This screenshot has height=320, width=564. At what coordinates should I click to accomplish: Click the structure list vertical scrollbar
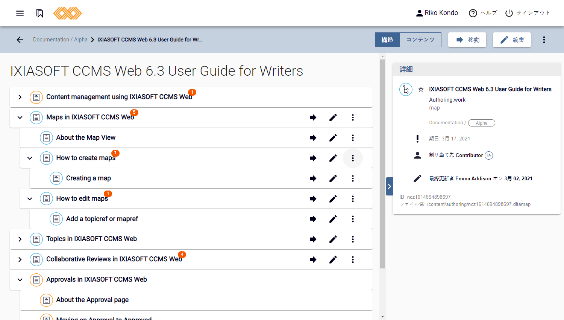coord(382,164)
